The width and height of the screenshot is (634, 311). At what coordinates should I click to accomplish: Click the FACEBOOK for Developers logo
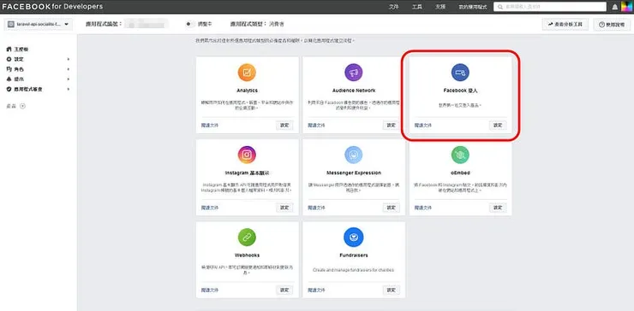point(52,7)
